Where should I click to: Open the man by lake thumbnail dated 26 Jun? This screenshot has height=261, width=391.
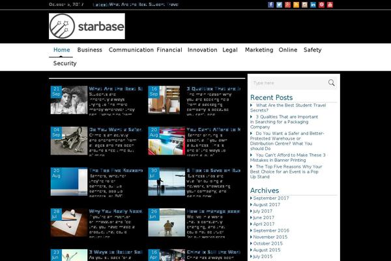click(167, 223)
